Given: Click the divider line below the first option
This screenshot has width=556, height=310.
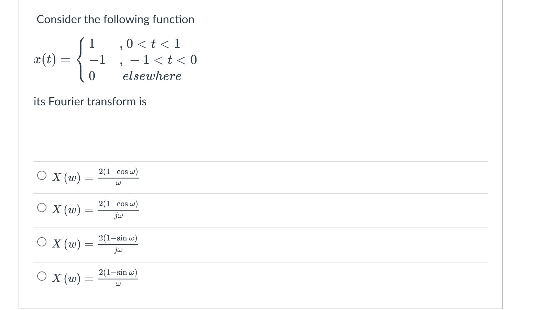Looking at the screenshot, I should [260, 193].
